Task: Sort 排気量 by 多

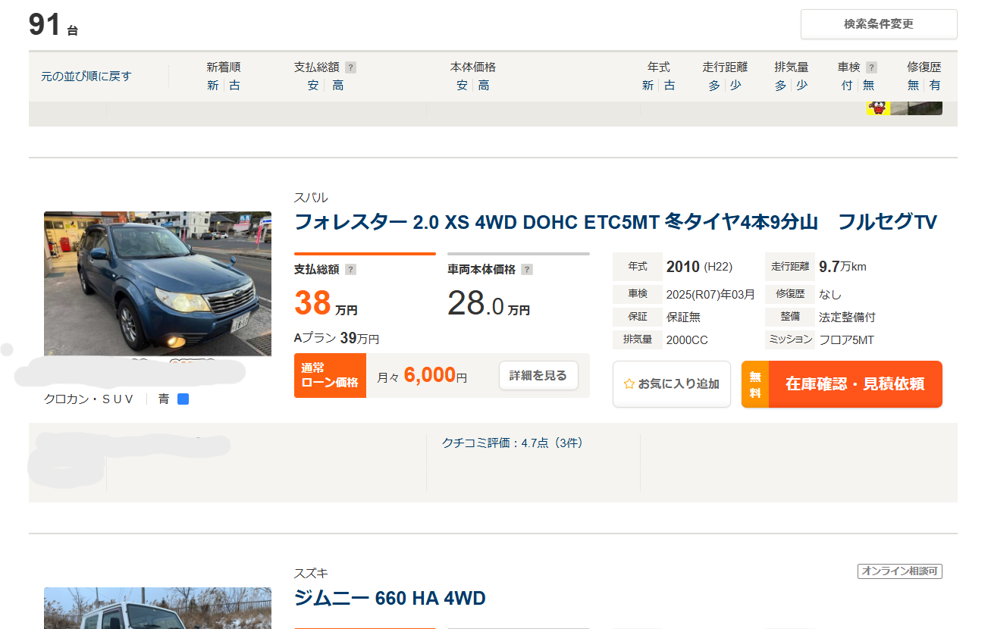Action: coord(780,86)
